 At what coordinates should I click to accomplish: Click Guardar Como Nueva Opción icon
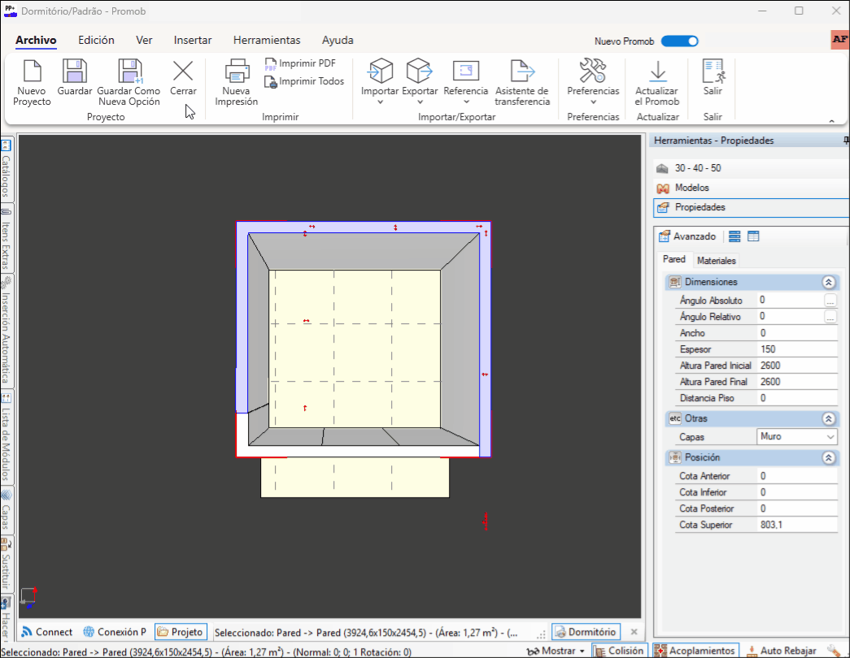click(x=129, y=72)
